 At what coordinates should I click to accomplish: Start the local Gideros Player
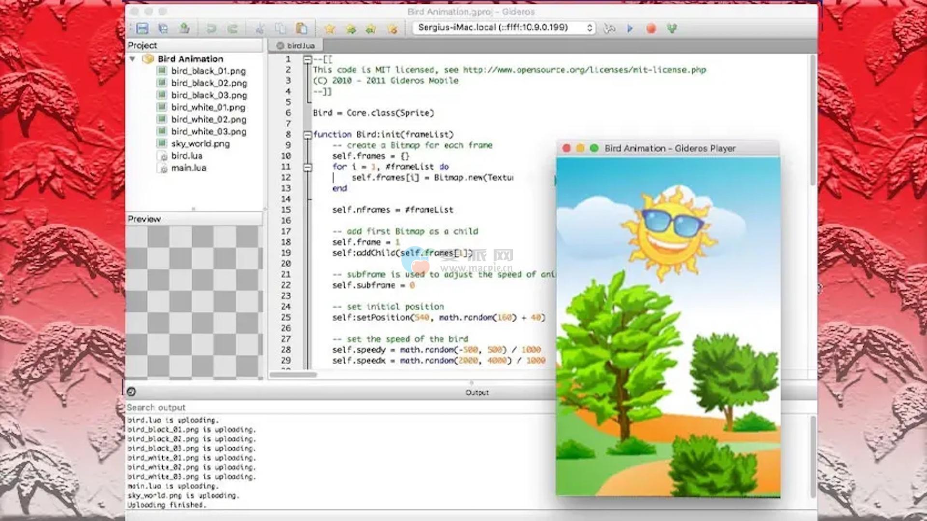609,28
